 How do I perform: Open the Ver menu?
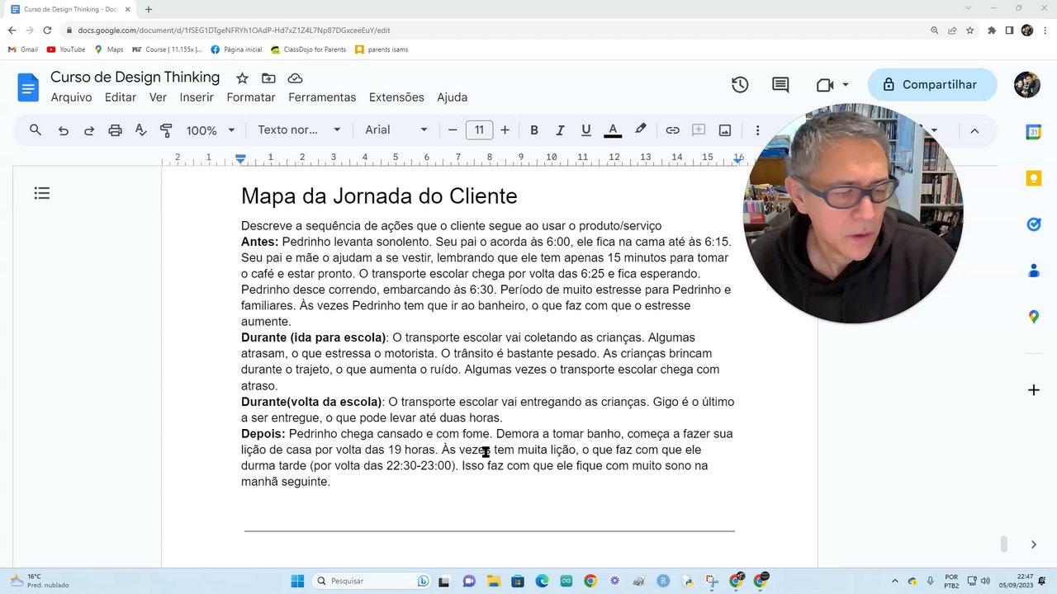pos(158,97)
